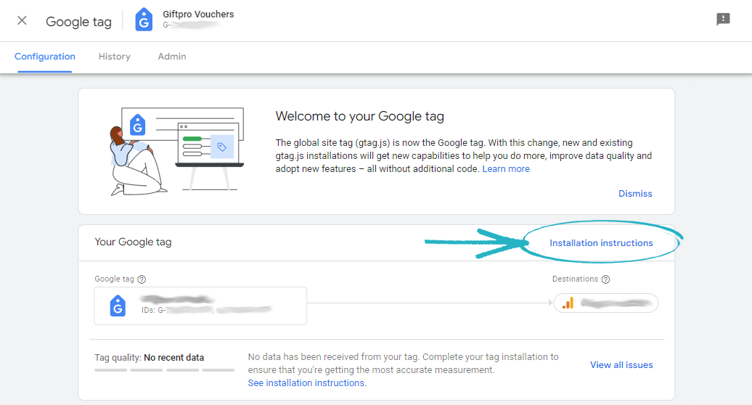Click the Google tag logo in the header
752x405 pixels.
[x=144, y=20]
